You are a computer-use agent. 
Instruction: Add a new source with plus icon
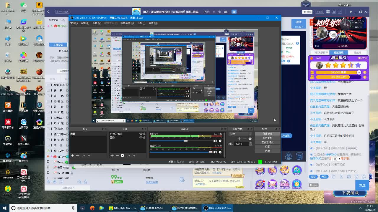112,155
